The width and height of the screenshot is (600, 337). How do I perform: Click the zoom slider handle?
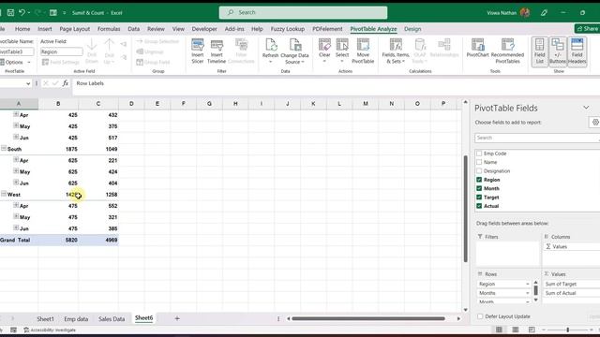click(x=568, y=330)
